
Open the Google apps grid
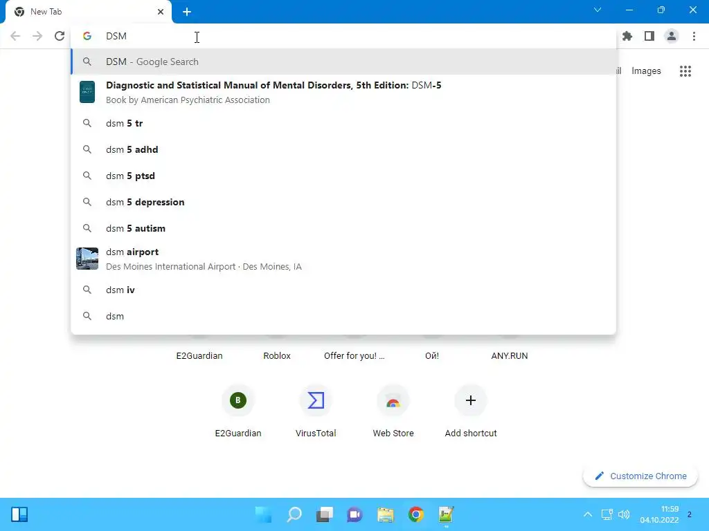(x=685, y=71)
